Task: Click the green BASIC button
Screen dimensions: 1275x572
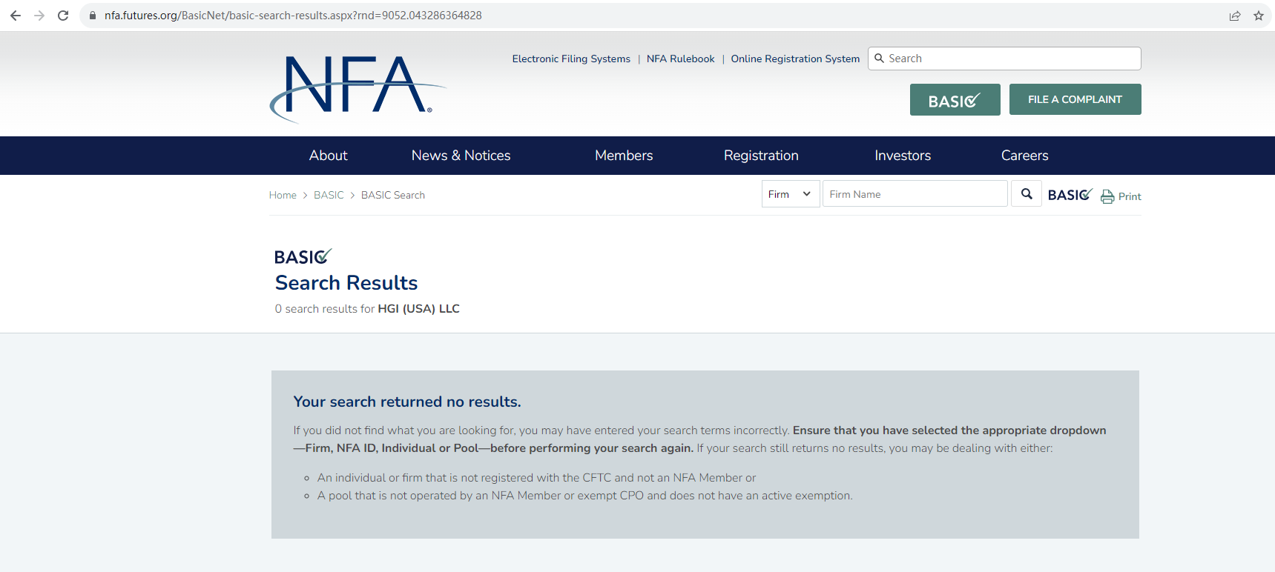Action: click(955, 99)
